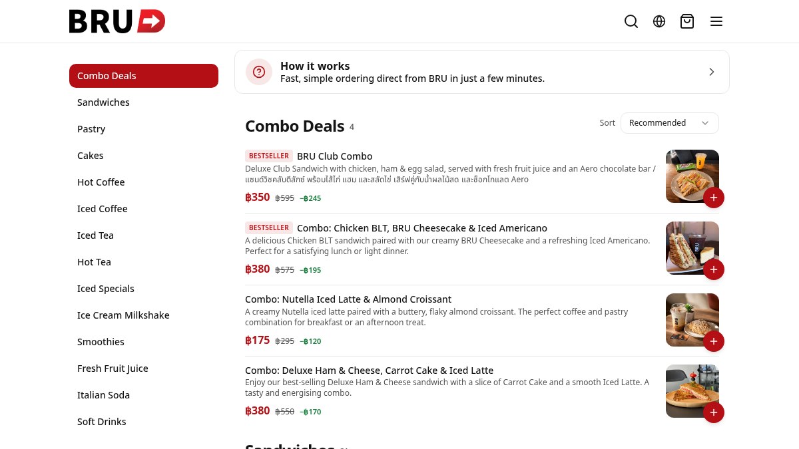Select Iced Coffee category
799x449 pixels.
click(144, 209)
